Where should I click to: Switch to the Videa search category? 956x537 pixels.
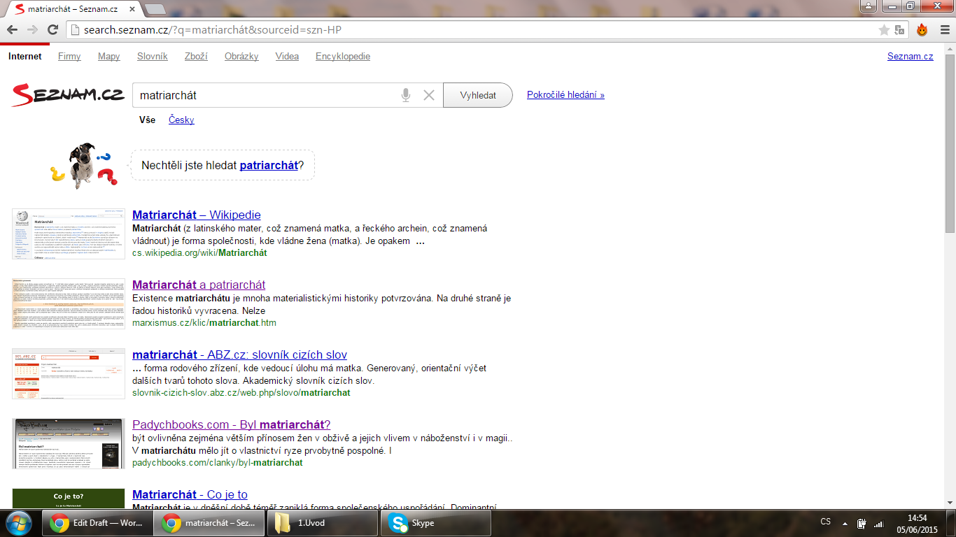click(x=287, y=57)
